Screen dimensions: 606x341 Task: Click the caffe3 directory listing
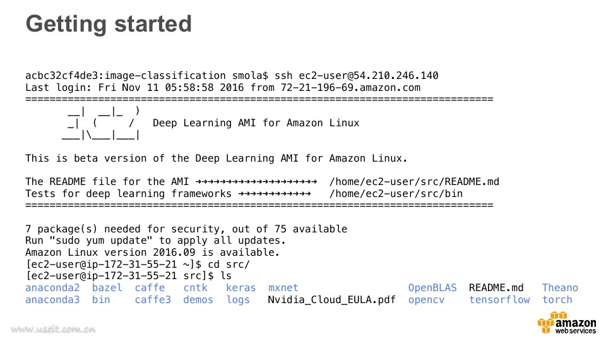point(153,300)
